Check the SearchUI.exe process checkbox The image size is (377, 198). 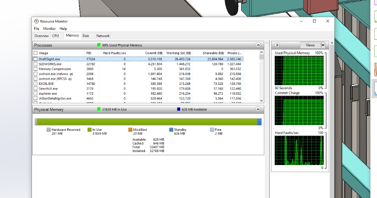(x=36, y=88)
